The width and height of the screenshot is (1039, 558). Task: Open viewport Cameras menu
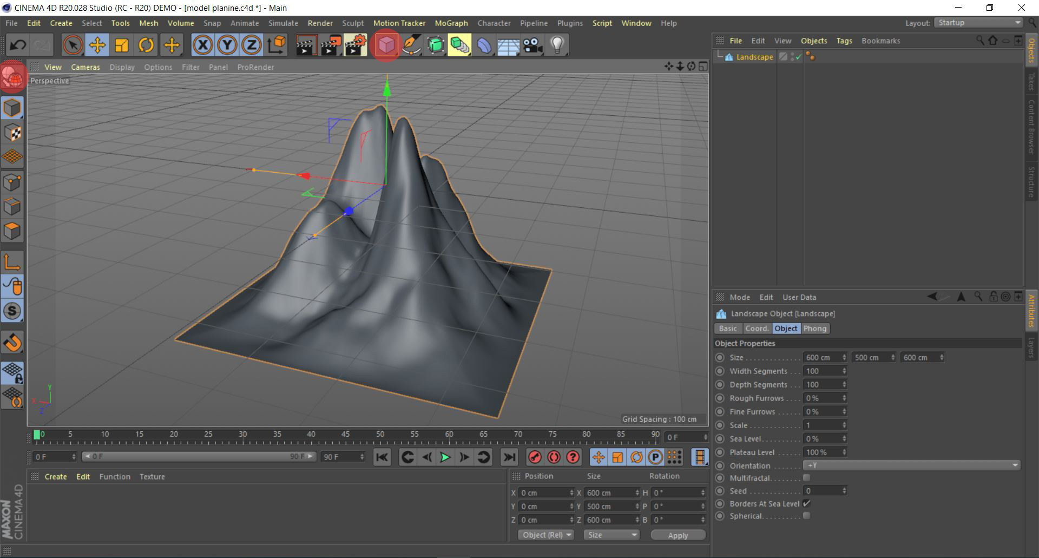pyautogui.click(x=86, y=67)
